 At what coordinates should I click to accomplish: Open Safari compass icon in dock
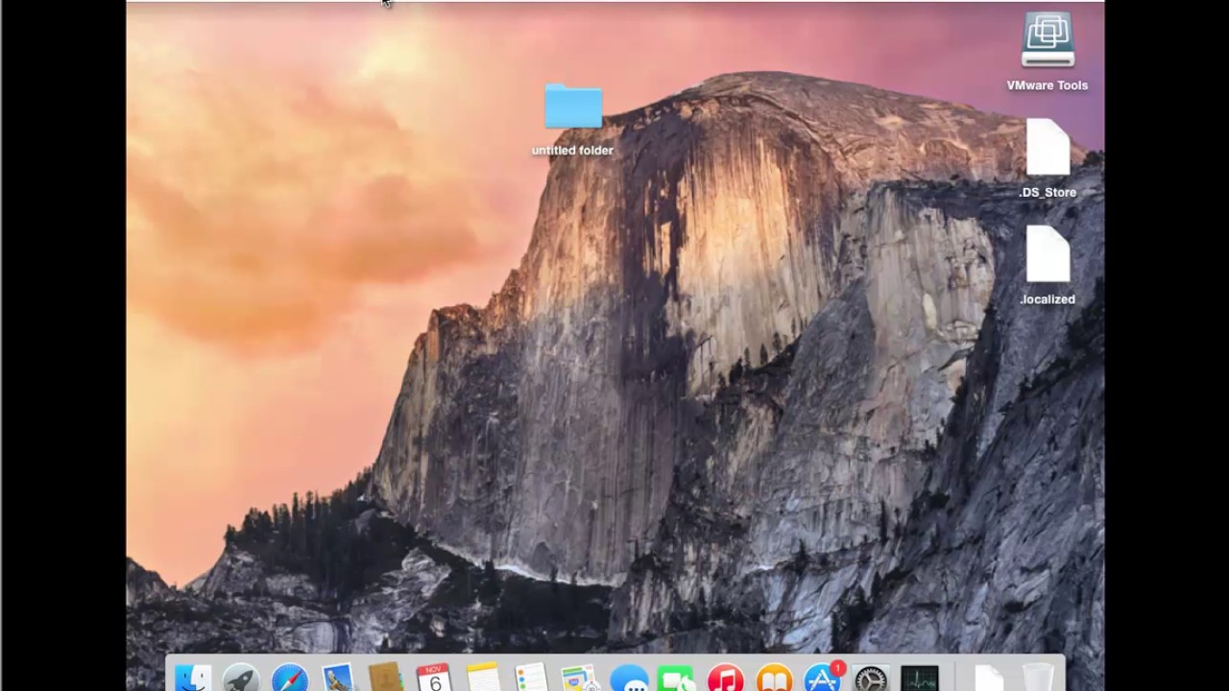(290, 678)
